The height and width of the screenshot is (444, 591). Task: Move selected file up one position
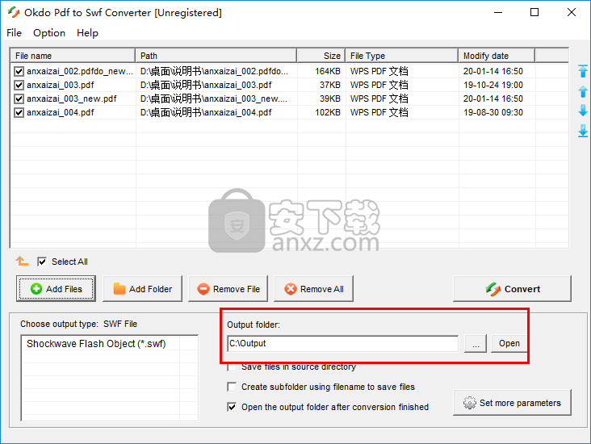click(583, 91)
